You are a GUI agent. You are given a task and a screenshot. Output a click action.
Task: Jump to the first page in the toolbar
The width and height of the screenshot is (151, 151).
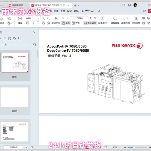(63, 18)
